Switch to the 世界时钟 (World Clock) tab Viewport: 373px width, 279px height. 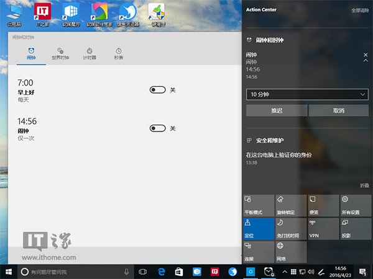pos(60,53)
